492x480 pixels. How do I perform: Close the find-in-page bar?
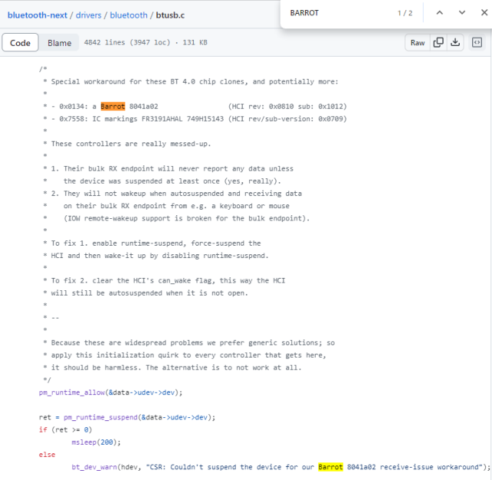click(x=484, y=13)
